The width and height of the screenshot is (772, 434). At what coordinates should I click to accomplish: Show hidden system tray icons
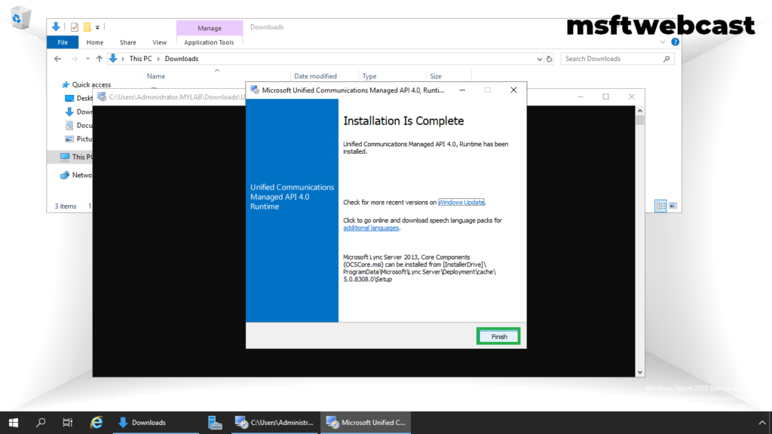(761, 423)
